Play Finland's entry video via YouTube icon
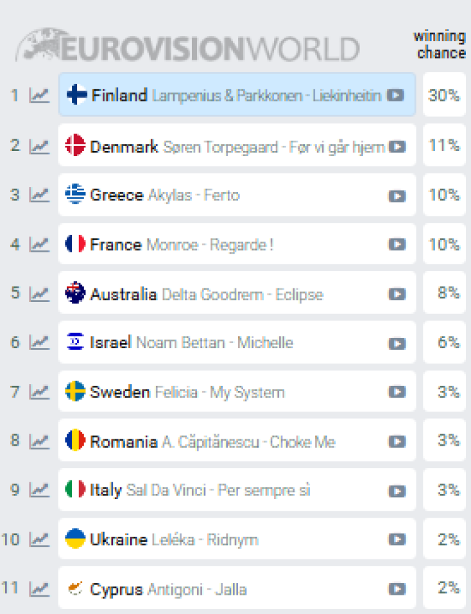471x614 pixels. (397, 96)
